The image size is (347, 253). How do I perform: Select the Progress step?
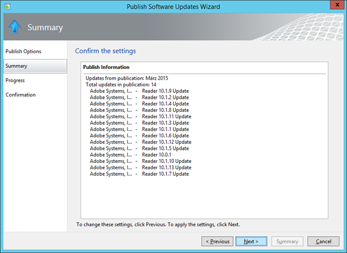point(15,80)
